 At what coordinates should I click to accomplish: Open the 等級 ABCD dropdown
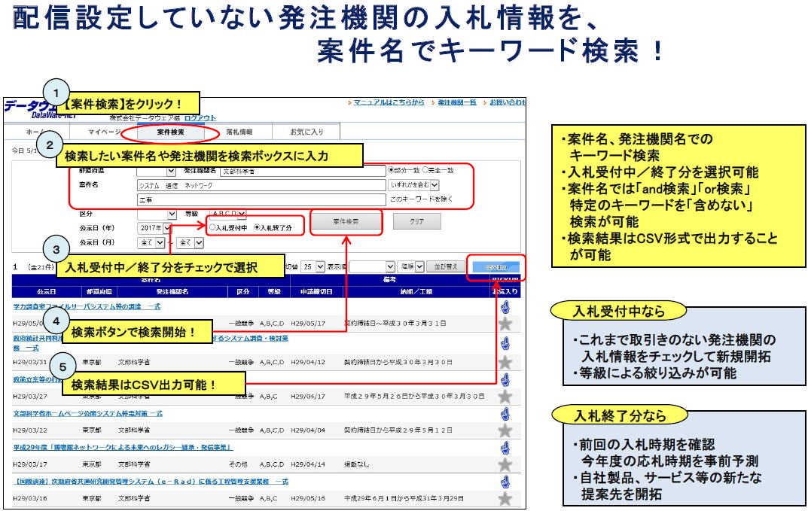(x=227, y=214)
